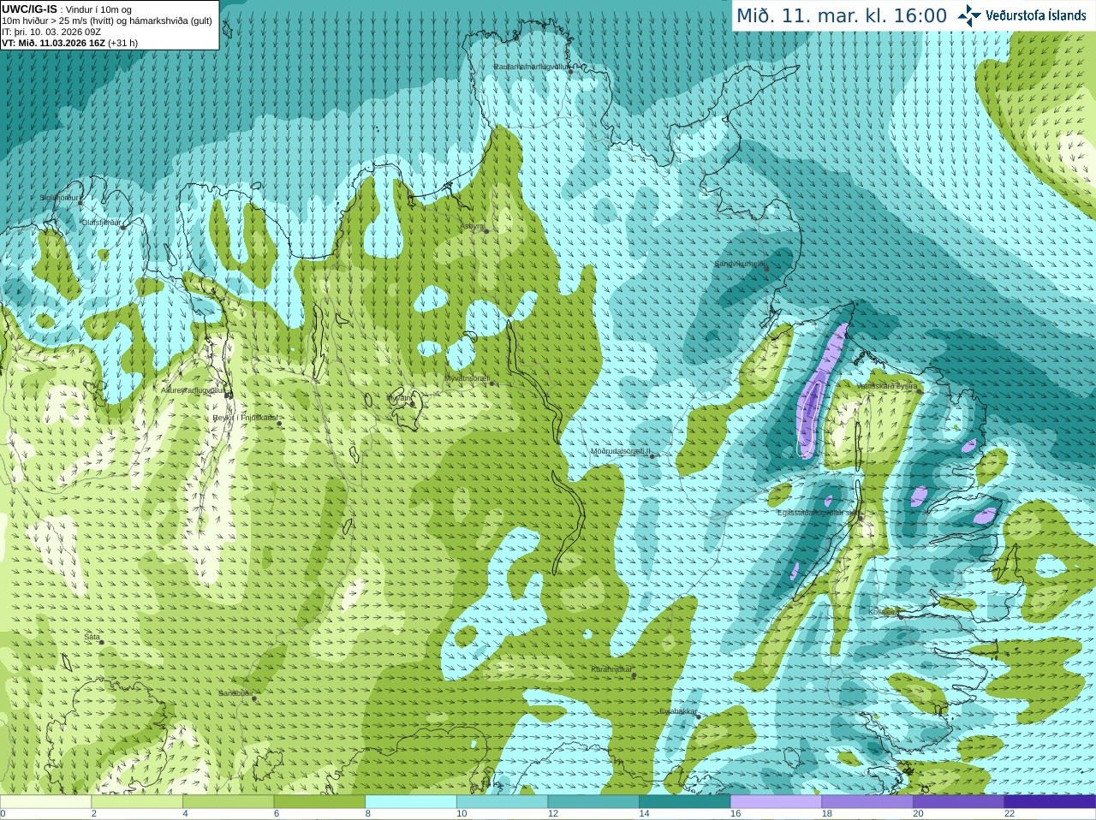Select the Egilsstaðaflugvöllur station label
The width and height of the screenshot is (1096, 820).
819,513
